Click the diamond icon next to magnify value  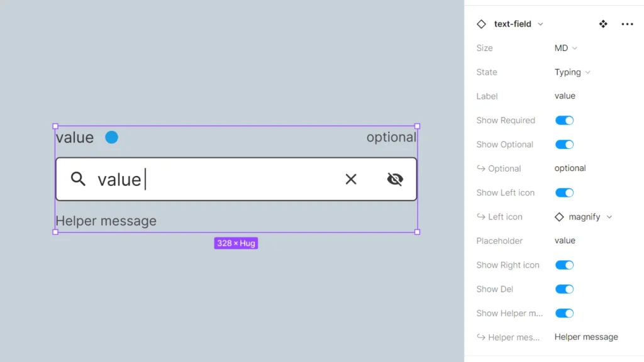coord(558,217)
